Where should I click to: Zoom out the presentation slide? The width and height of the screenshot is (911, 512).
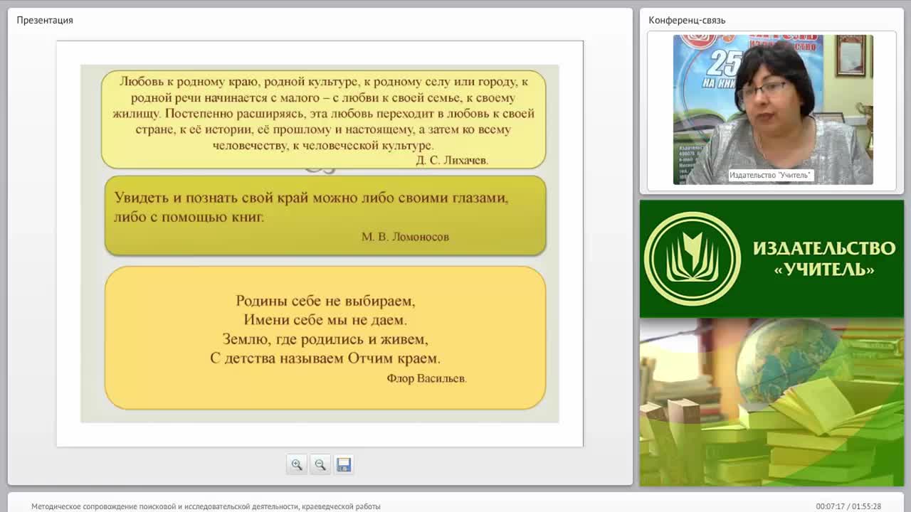point(320,464)
